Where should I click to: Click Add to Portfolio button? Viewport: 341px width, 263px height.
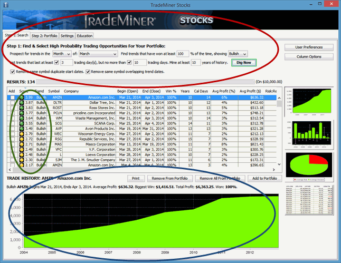click(x=264, y=178)
